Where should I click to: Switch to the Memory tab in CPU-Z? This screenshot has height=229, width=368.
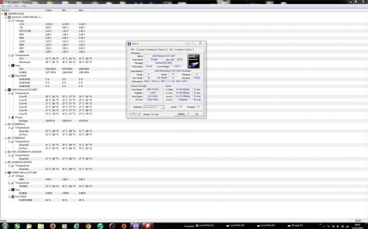point(162,50)
